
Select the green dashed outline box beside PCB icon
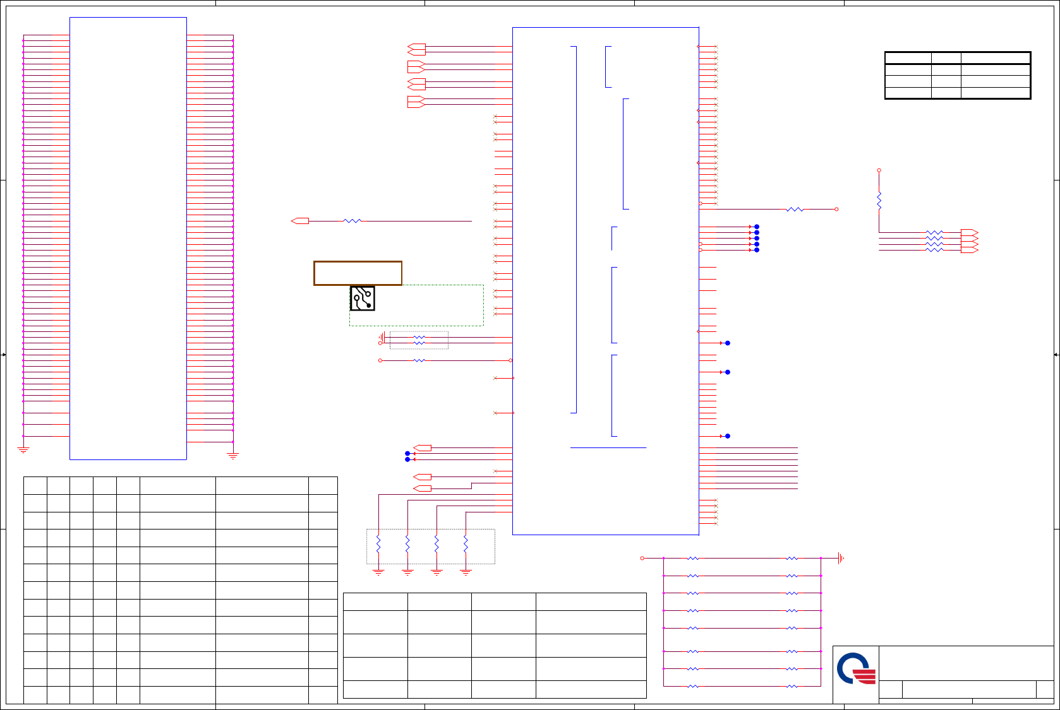[416, 305]
